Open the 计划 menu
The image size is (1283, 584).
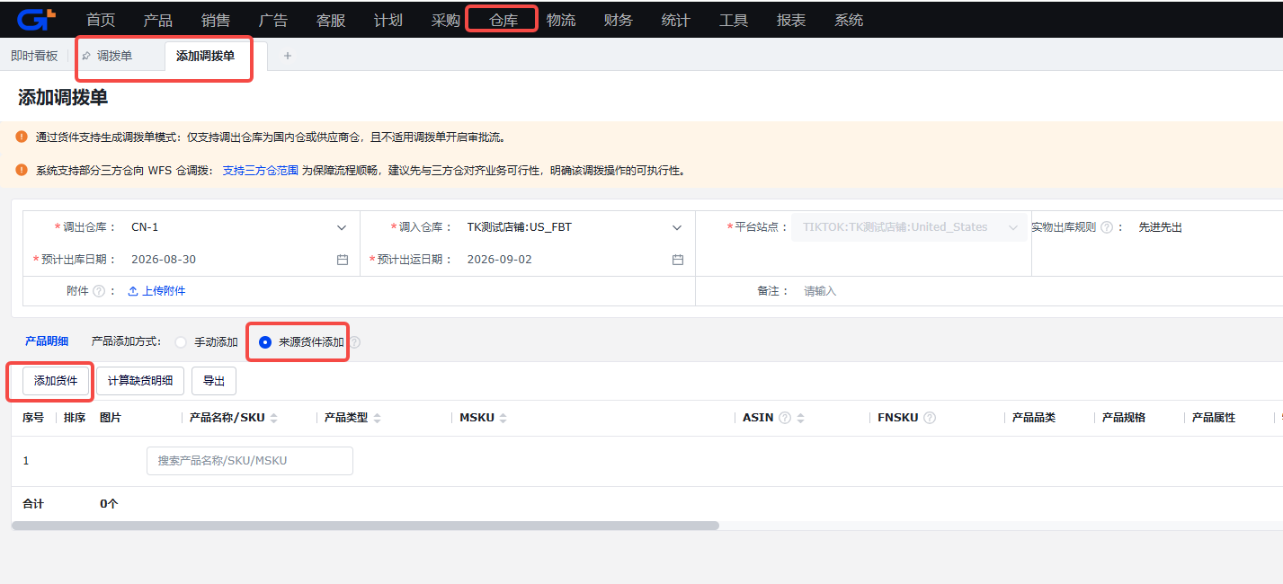[x=388, y=20]
